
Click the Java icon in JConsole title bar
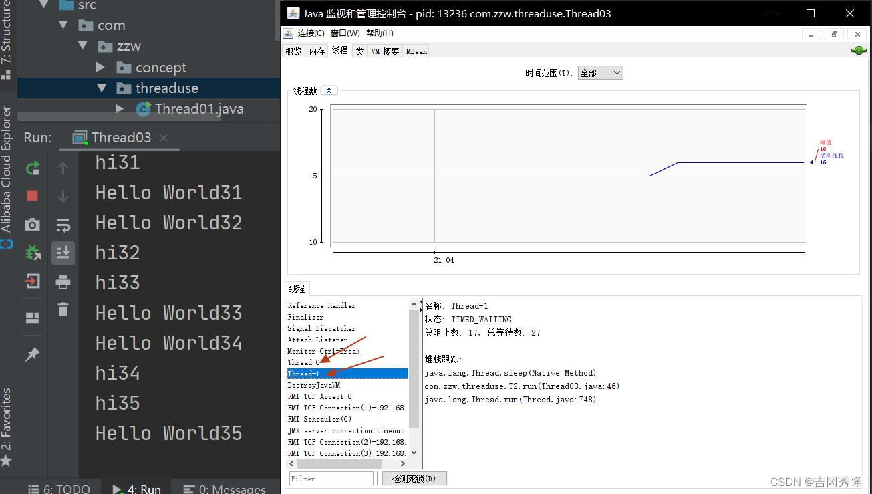293,13
